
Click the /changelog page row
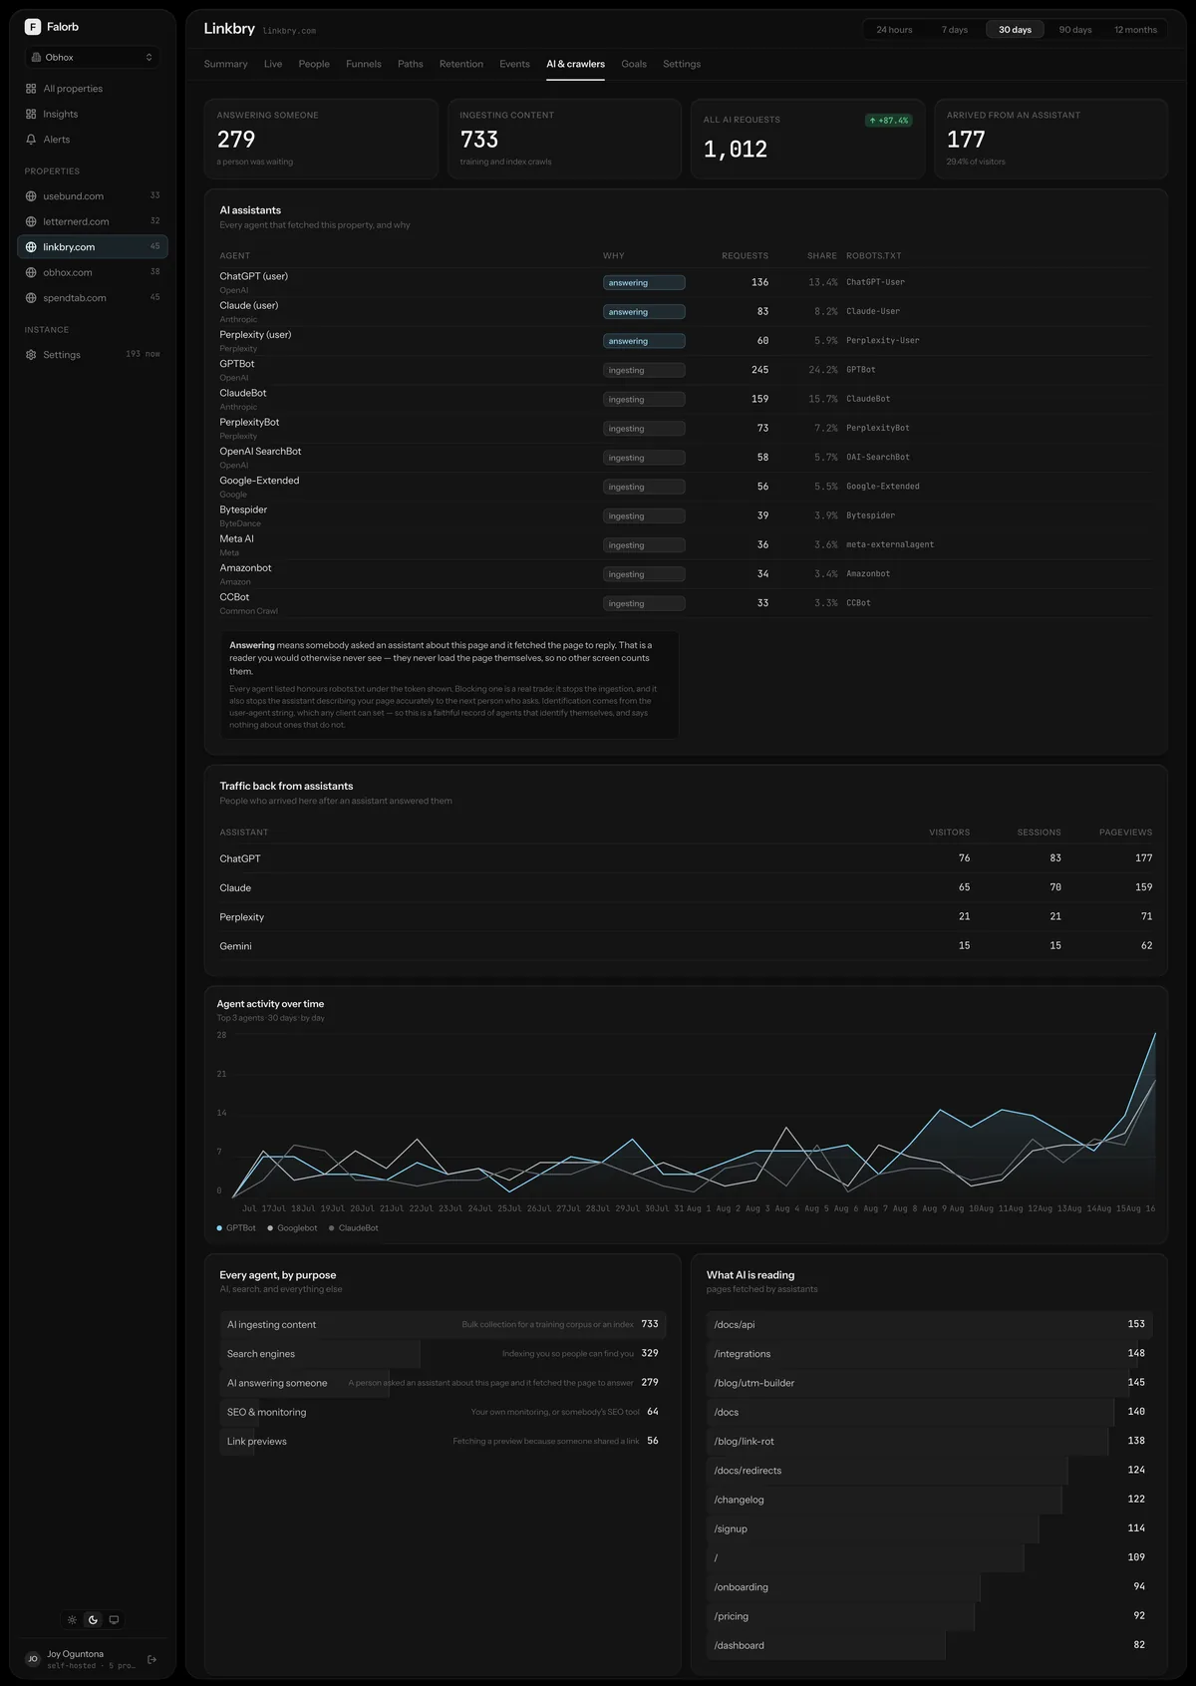(x=930, y=1500)
